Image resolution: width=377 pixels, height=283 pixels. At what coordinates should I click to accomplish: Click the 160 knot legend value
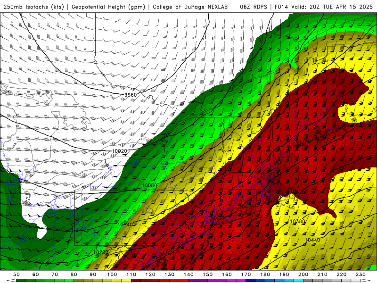click(227, 275)
